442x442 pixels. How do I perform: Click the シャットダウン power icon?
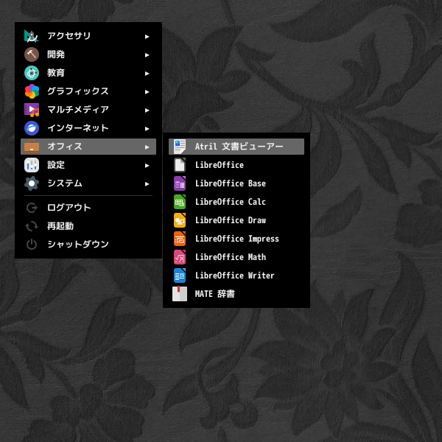32,245
